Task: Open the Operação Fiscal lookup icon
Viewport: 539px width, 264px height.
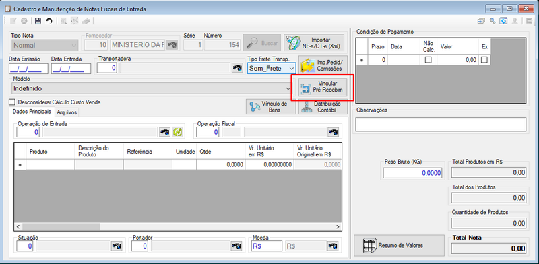Action: (333, 132)
